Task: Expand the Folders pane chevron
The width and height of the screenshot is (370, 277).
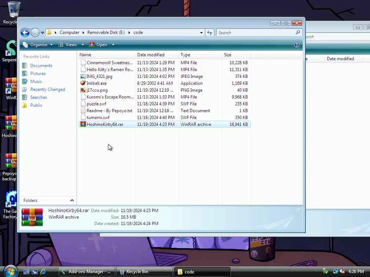Action: pyautogui.click(x=72, y=201)
